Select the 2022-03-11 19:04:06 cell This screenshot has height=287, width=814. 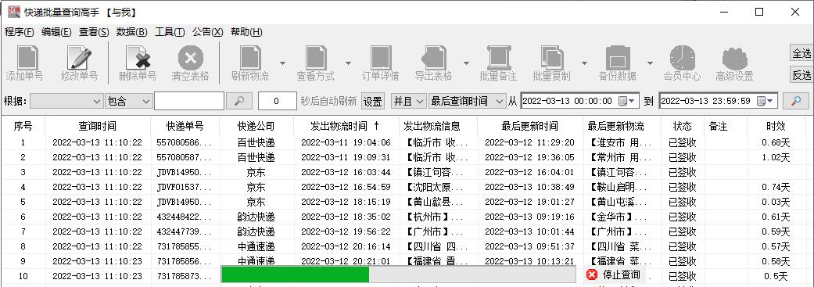click(346, 142)
